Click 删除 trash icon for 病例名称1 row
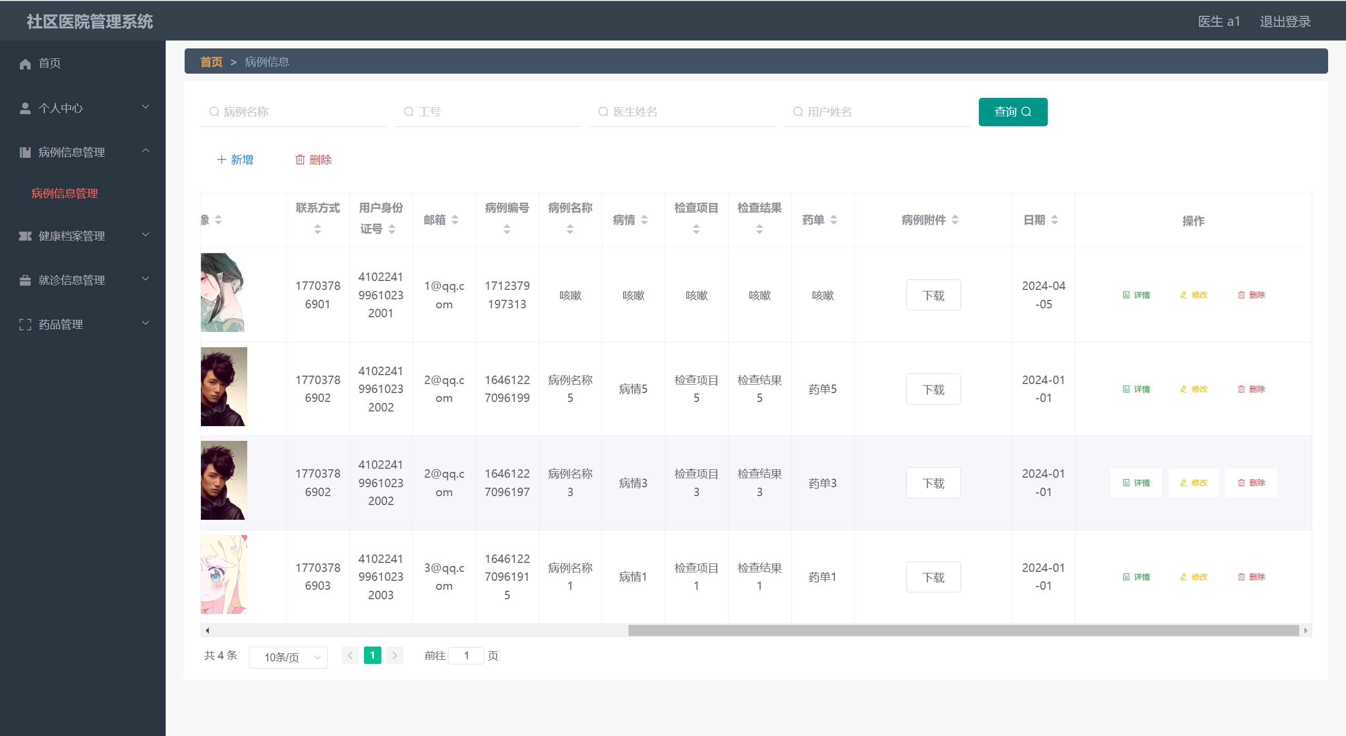 [x=1241, y=577]
